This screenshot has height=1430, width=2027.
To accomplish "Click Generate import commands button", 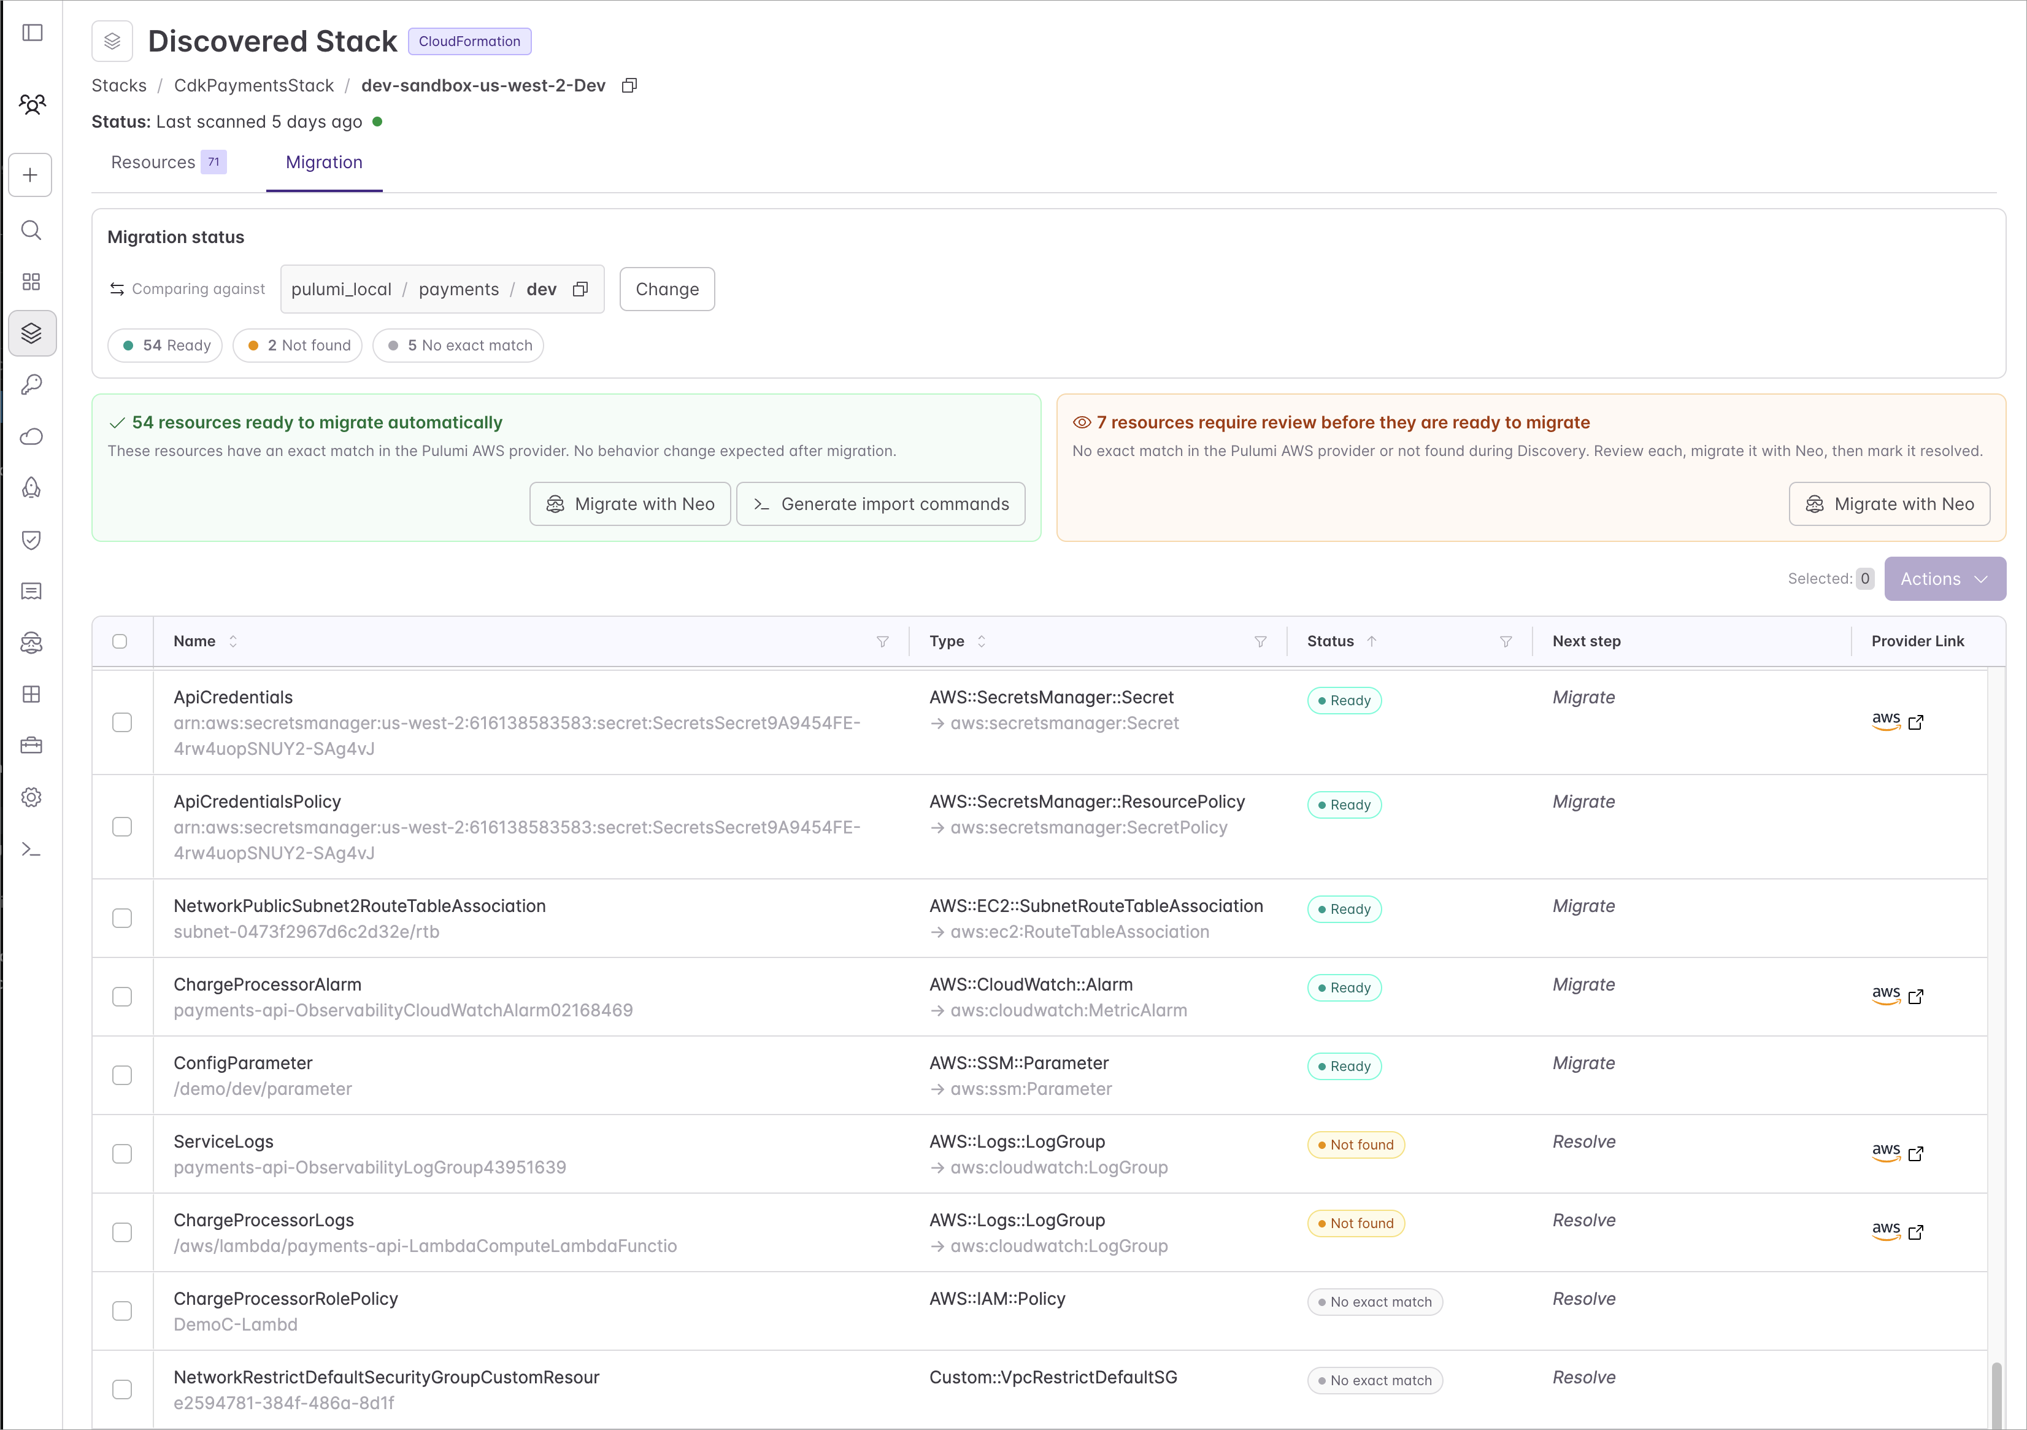I will [x=880, y=503].
